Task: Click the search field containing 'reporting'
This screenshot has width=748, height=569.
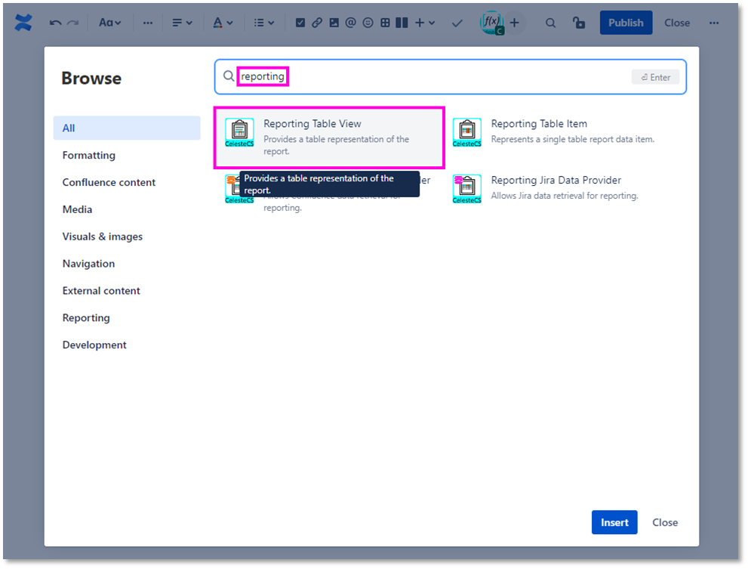Action: point(451,76)
